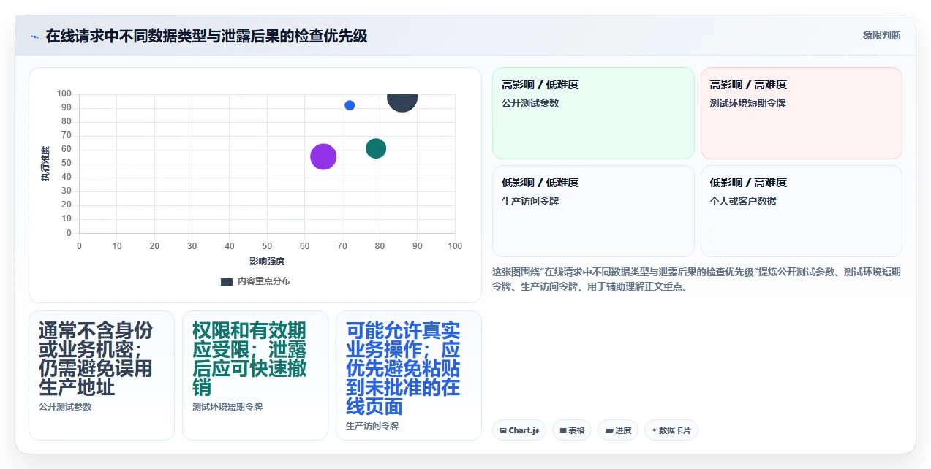Click the 数据卡片 tag chip
The width and height of the screenshot is (931, 469).
[x=671, y=430]
